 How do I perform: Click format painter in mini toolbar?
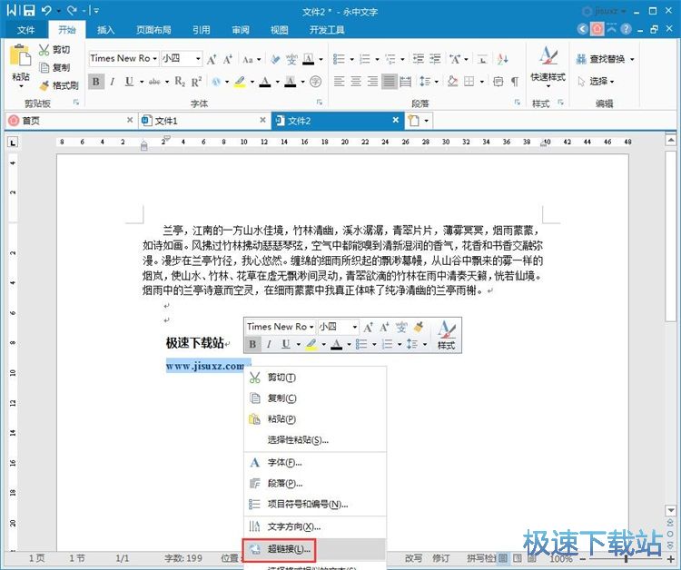[419, 327]
